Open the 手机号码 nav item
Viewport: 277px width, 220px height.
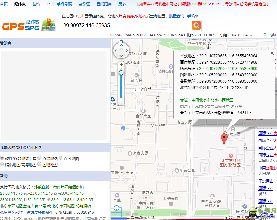tap(64, 4)
